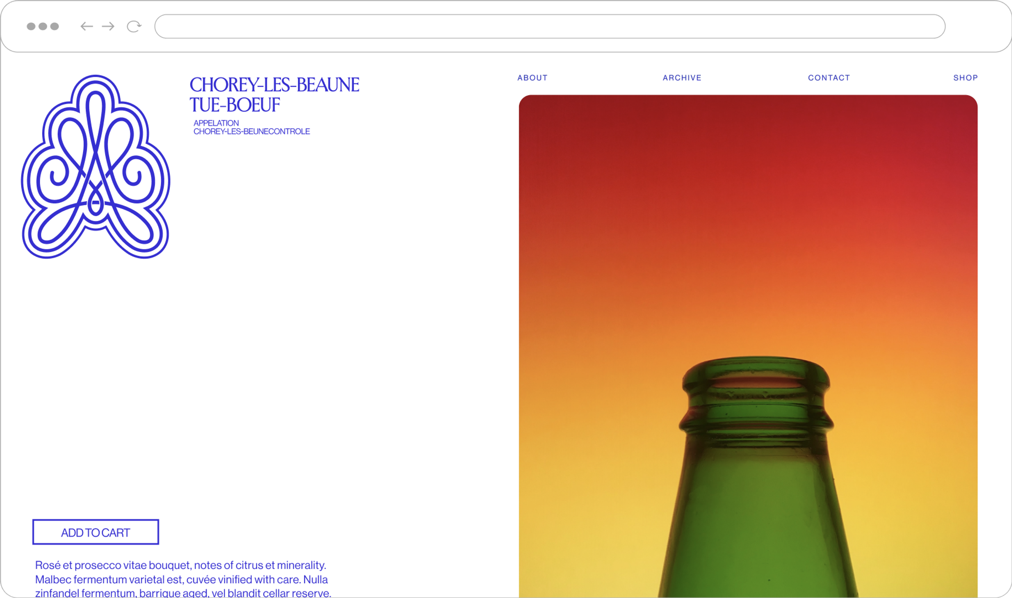1012x598 pixels.
Task: Click the Rosé et prosecco description line
Action: click(x=180, y=565)
